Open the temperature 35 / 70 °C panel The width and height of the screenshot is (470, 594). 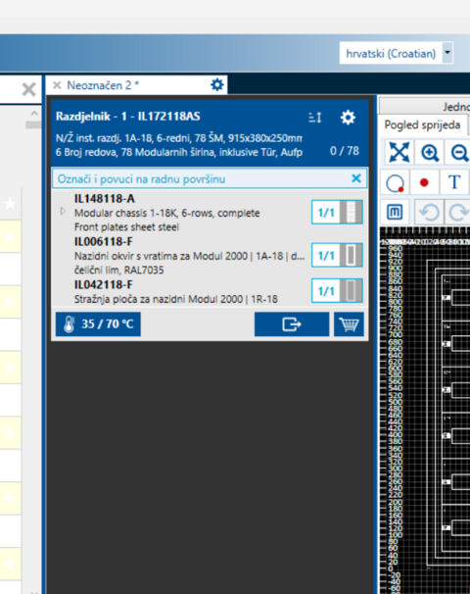pyautogui.click(x=98, y=324)
